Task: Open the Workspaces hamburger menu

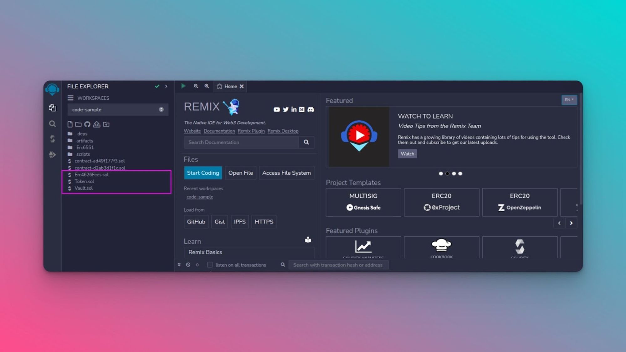Action: [70, 98]
